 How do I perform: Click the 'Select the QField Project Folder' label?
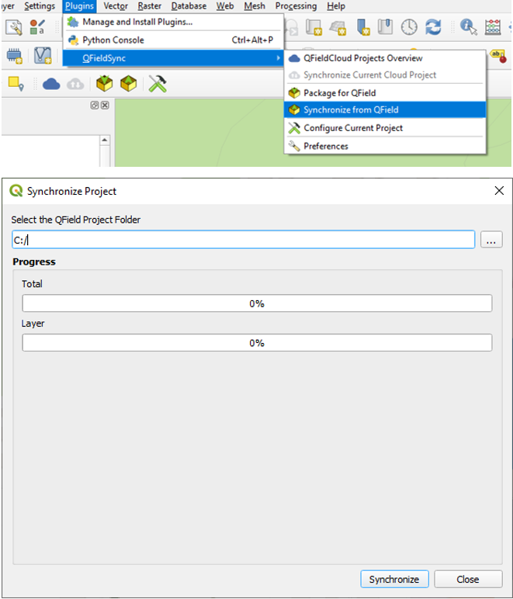pos(75,220)
